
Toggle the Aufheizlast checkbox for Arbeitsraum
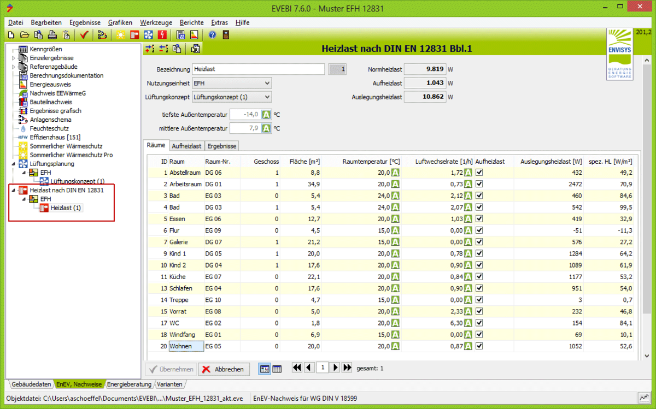pyautogui.click(x=479, y=184)
